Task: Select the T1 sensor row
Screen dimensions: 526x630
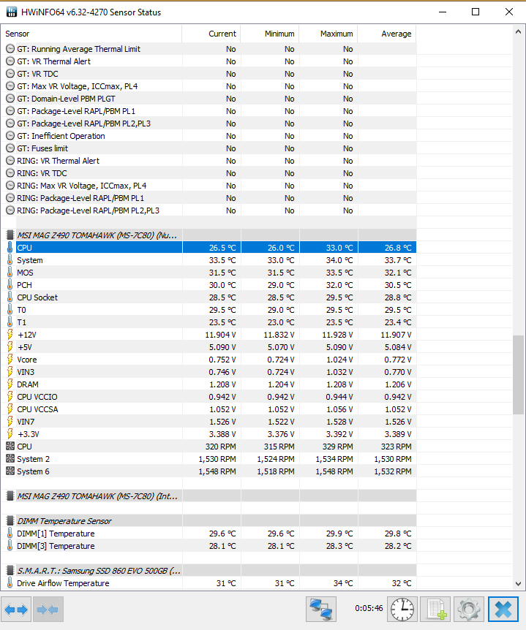Action: click(x=208, y=322)
